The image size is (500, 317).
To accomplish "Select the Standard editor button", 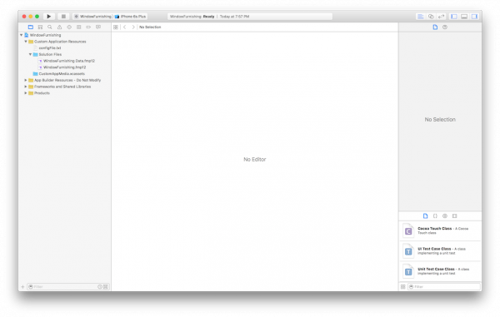I will (421, 17).
